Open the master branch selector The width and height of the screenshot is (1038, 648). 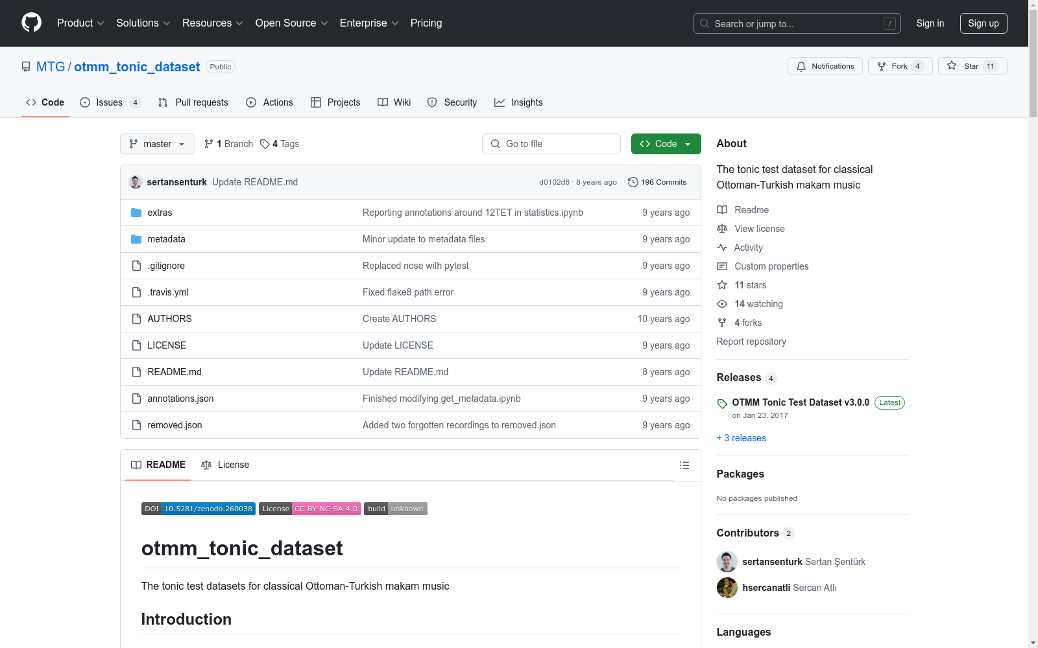(158, 144)
